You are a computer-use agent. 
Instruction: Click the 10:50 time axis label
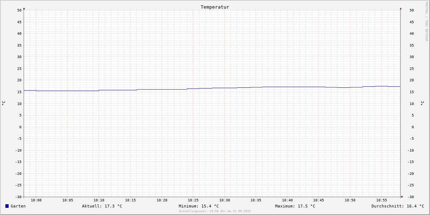point(350,200)
